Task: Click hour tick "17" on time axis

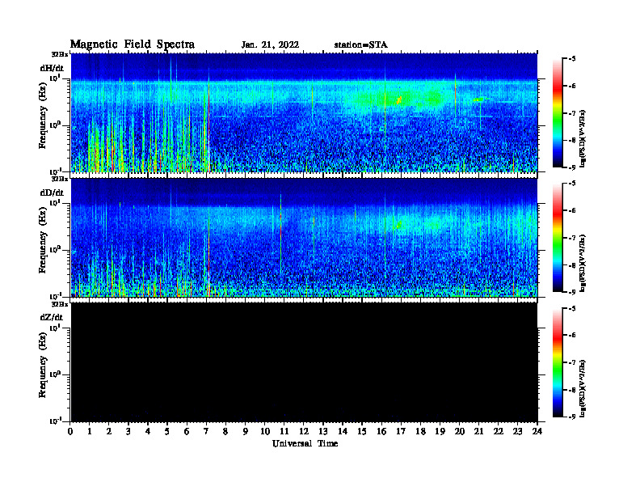Action: click(x=401, y=432)
